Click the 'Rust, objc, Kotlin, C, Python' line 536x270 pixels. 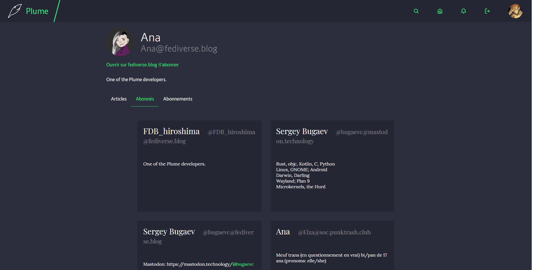click(305, 164)
